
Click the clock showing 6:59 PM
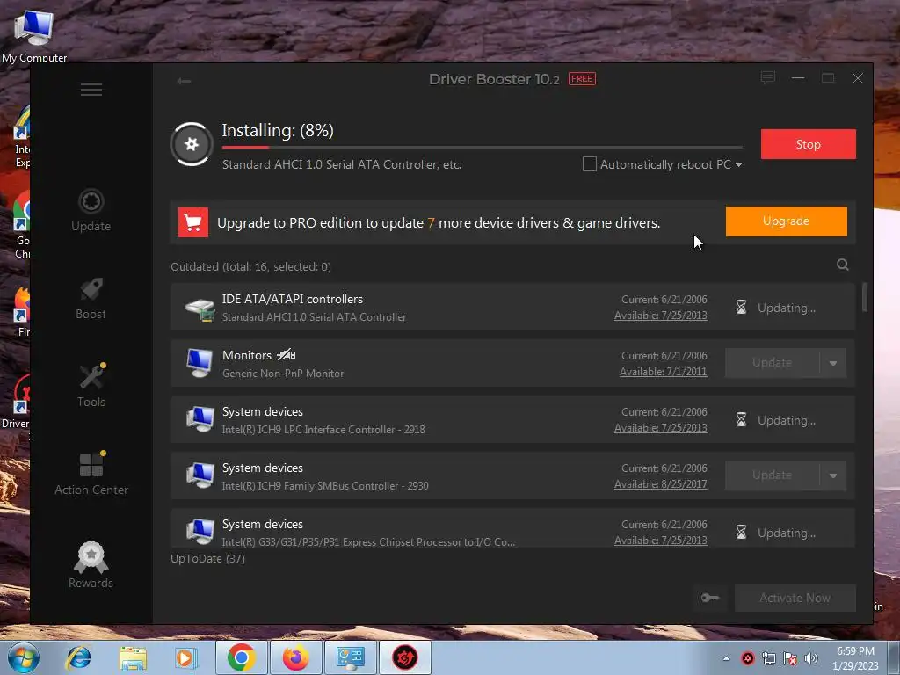[855, 651]
